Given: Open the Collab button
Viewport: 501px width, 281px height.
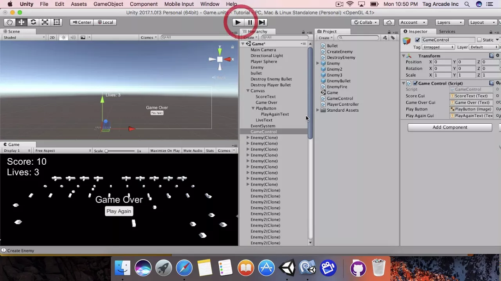Looking at the screenshot, I should click(365, 22).
